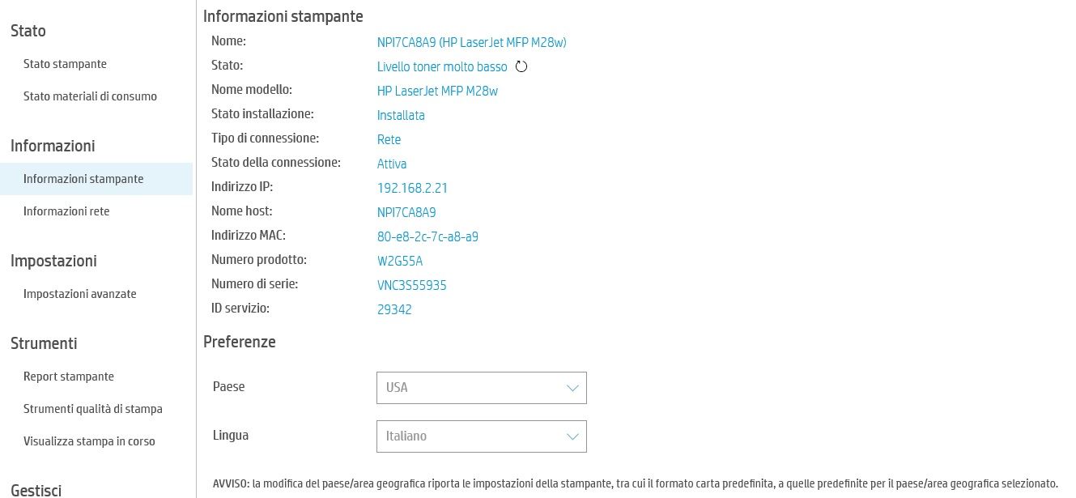1076x498 pixels.
Task: Click the MAC address value
Action: pos(427,236)
